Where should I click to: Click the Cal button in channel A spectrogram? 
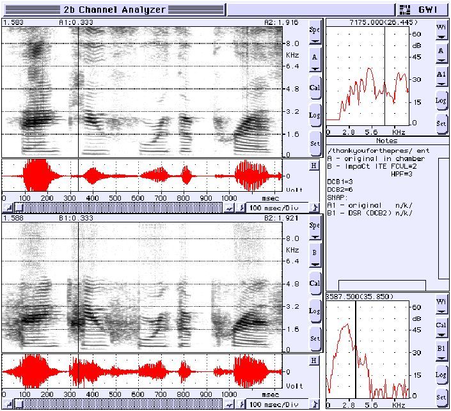[315, 88]
